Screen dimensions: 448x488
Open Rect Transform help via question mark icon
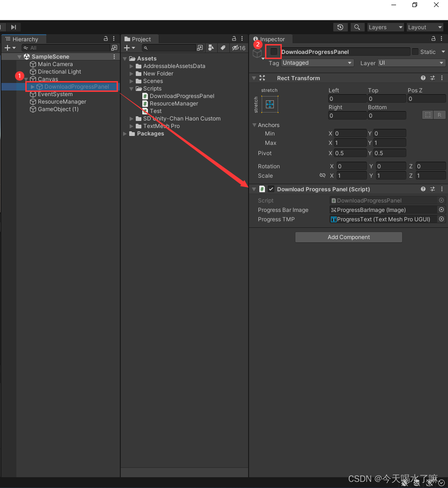click(x=423, y=78)
